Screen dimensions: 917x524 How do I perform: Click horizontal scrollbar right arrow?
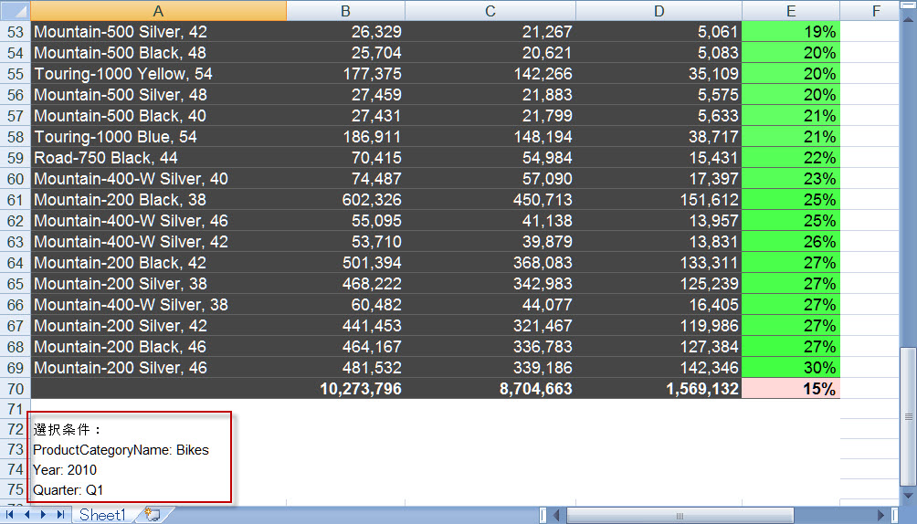(x=880, y=515)
